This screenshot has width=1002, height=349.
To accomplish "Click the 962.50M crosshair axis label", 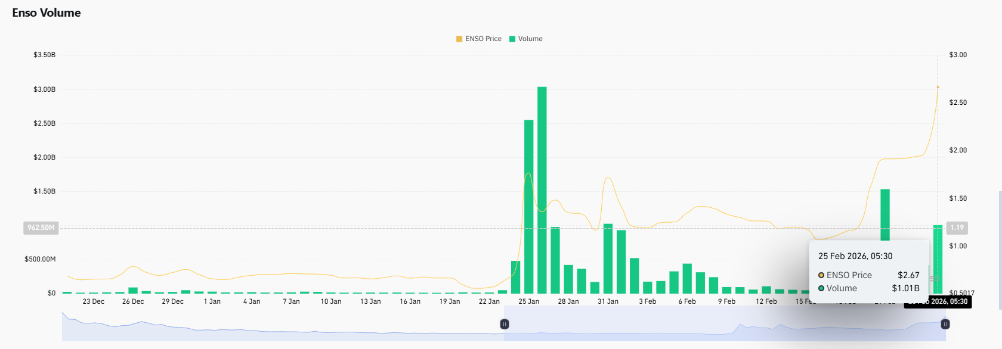I will pyautogui.click(x=41, y=228).
